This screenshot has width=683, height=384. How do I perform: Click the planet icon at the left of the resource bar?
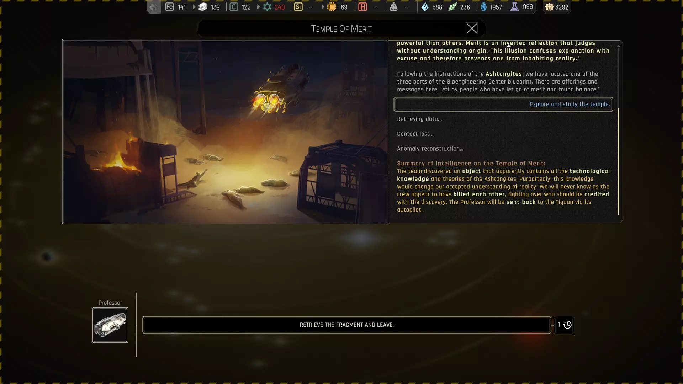[x=153, y=7]
